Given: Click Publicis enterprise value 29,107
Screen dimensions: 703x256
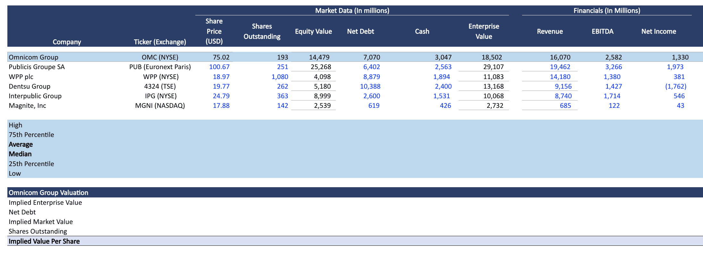Looking at the screenshot, I should (494, 67).
